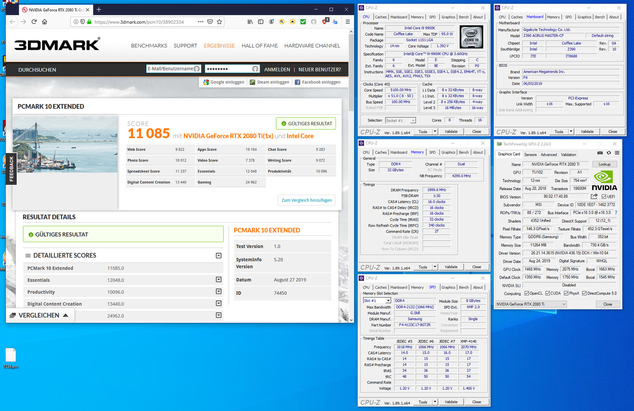Open Hall of Fame menu item
The width and height of the screenshot is (634, 411).
pos(260,46)
